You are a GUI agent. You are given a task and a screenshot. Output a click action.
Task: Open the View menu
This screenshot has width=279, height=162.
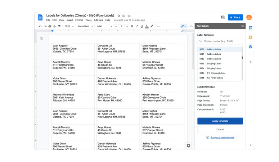point(62,20)
